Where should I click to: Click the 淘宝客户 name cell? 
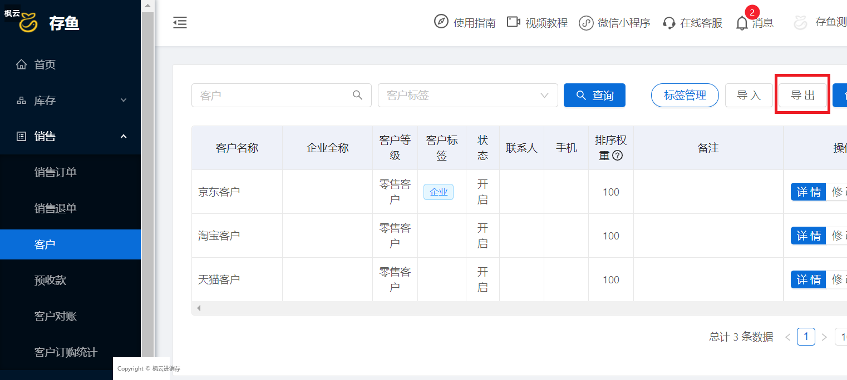click(237, 236)
